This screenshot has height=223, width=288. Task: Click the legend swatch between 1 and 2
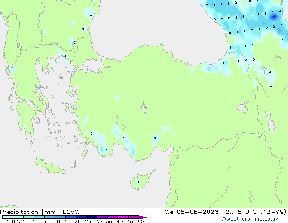[x=29, y=217]
